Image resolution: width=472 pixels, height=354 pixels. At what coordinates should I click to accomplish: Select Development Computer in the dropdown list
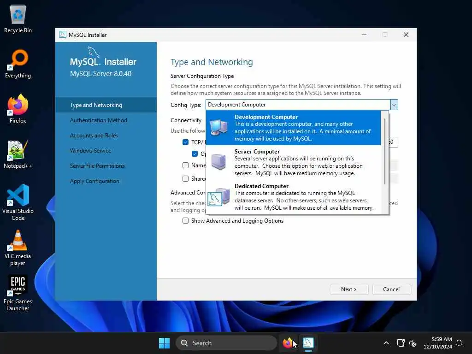point(293,128)
